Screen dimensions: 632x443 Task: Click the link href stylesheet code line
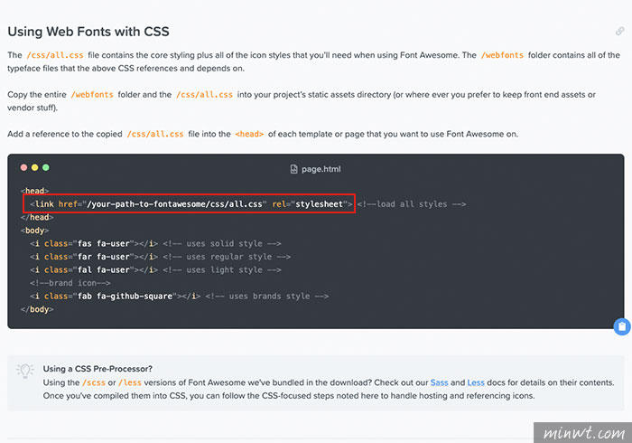191,204
